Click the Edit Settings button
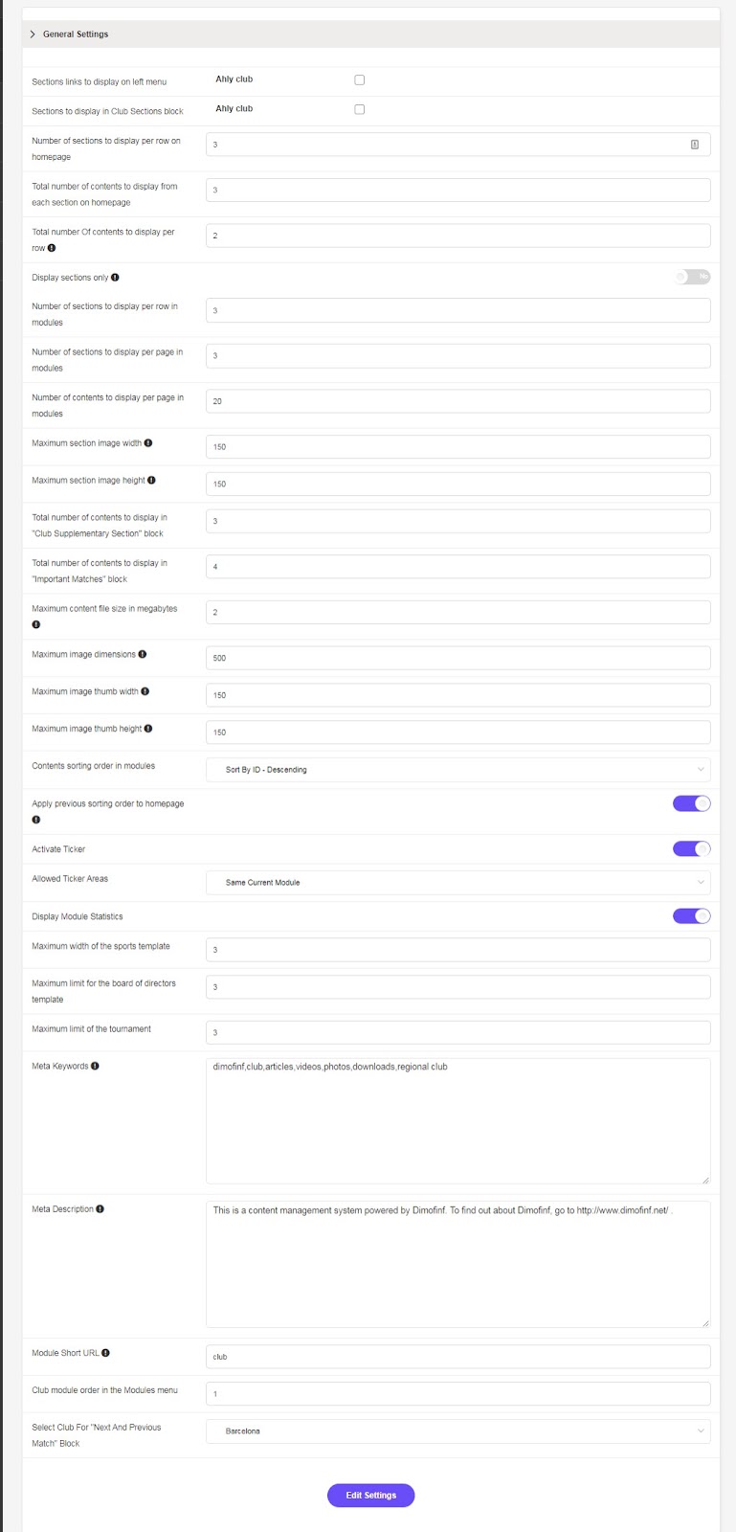Viewport: 736px width, 1532px height. (x=371, y=1496)
